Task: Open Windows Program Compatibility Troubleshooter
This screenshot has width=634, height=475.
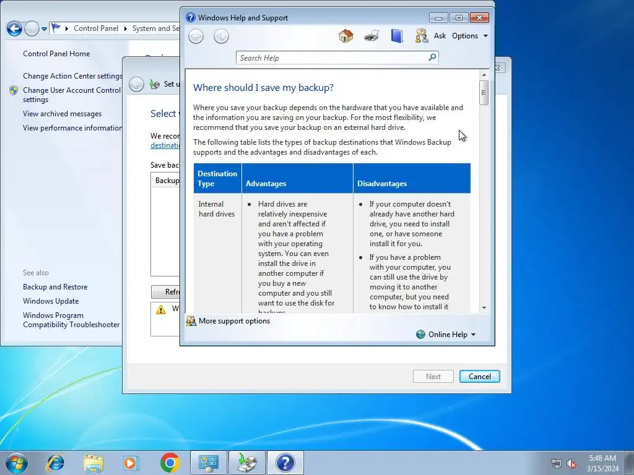Action: pos(71,320)
